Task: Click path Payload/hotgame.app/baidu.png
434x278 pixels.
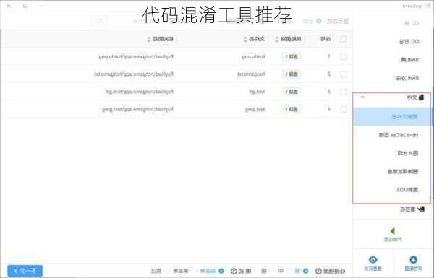Action: coord(136,56)
